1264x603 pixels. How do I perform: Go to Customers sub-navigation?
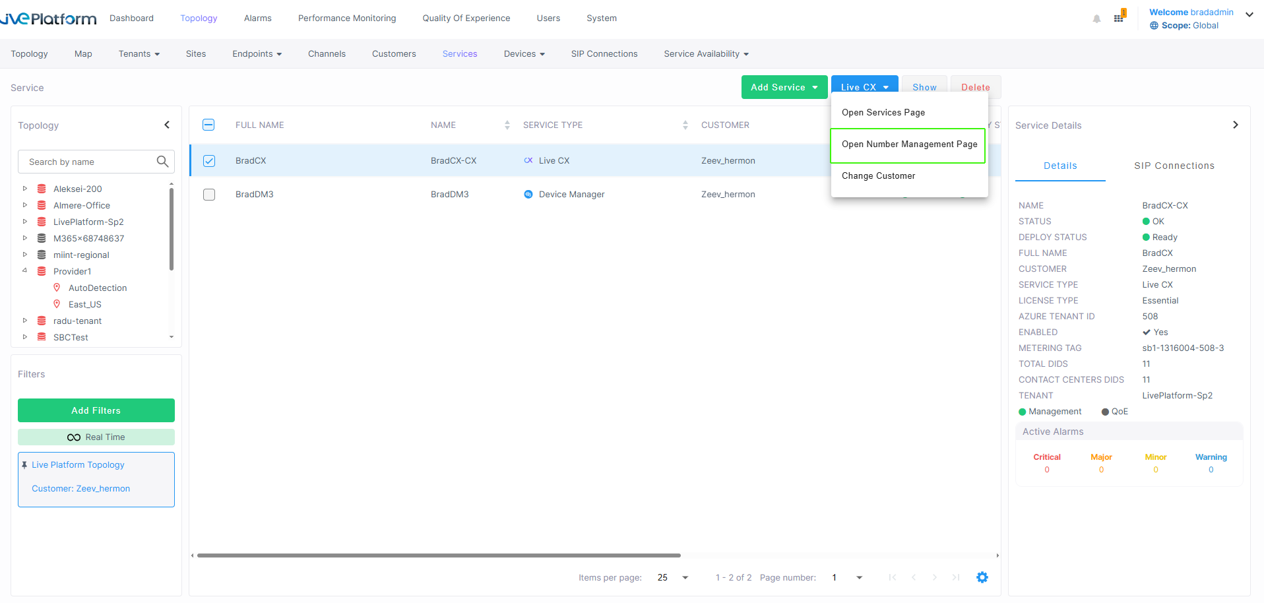click(394, 54)
